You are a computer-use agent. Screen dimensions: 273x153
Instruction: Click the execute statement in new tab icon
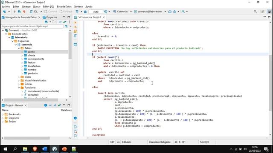click(x=75, y=27)
